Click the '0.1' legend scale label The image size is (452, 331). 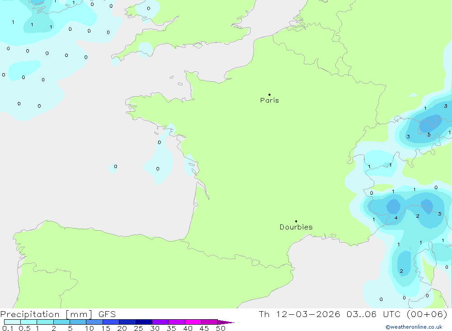8,328
